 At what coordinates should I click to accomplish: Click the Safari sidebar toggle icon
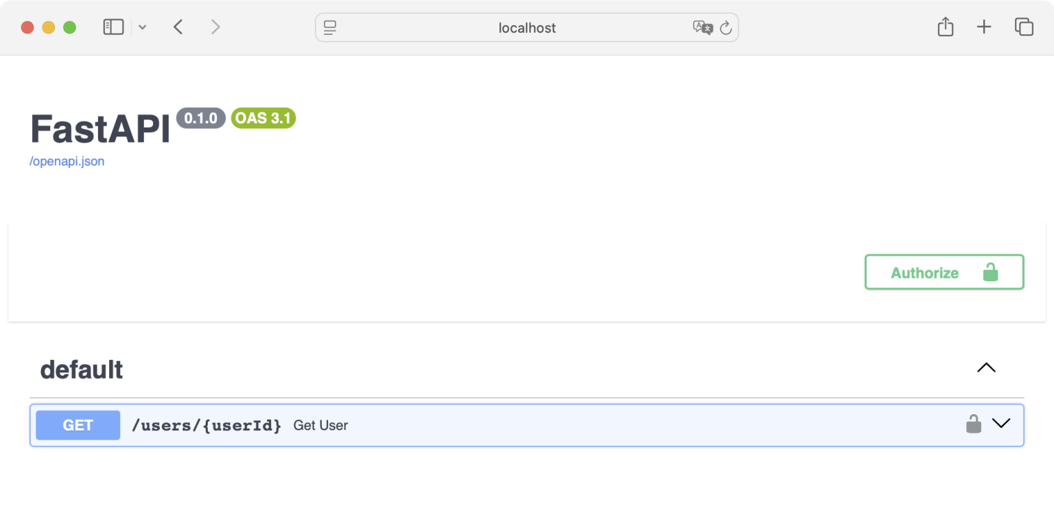(113, 27)
